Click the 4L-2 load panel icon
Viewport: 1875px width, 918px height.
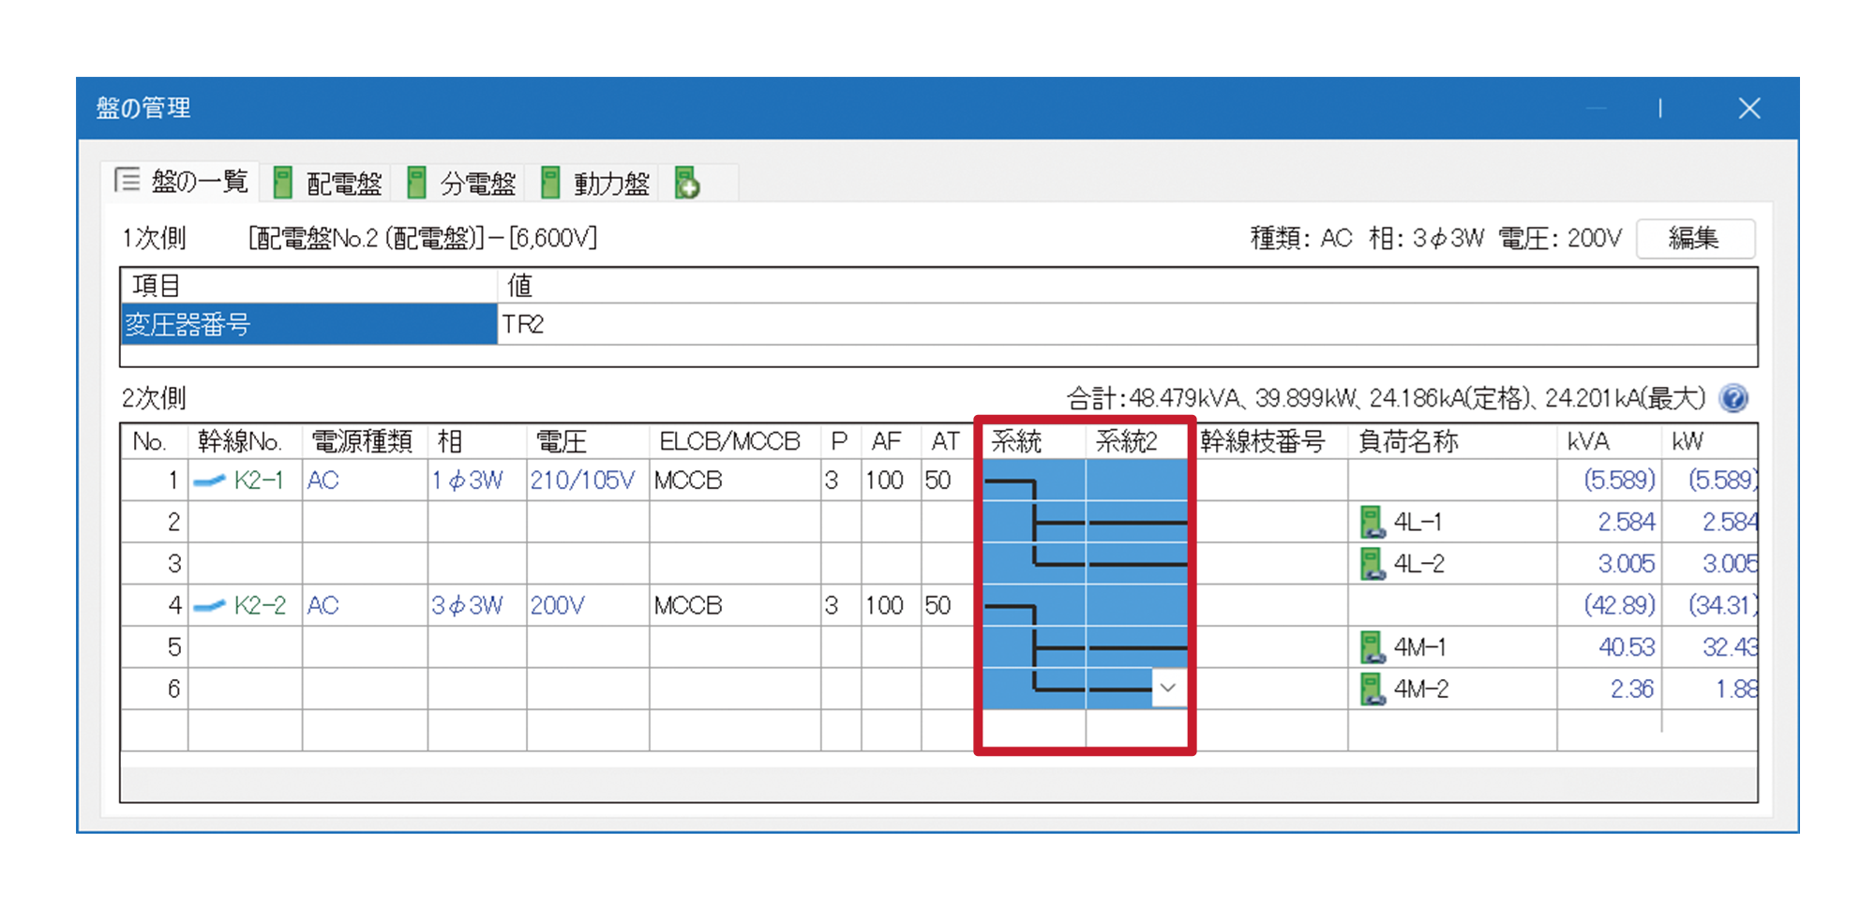click(x=1372, y=564)
